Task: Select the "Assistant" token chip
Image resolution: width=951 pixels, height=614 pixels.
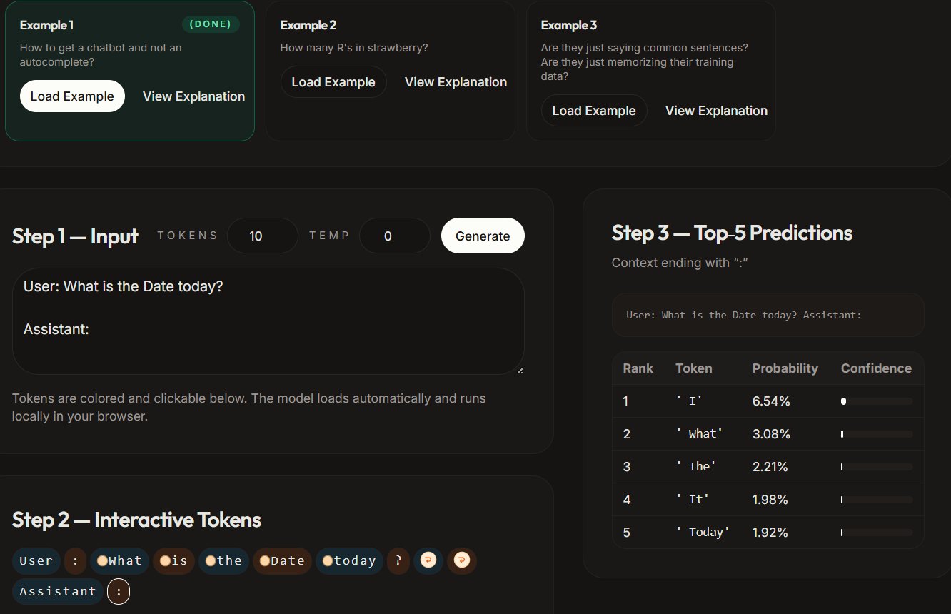Action: (x=58, y=591)
